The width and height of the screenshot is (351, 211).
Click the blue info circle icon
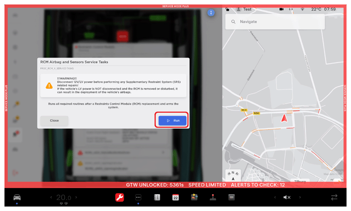[x=211, y=12]
